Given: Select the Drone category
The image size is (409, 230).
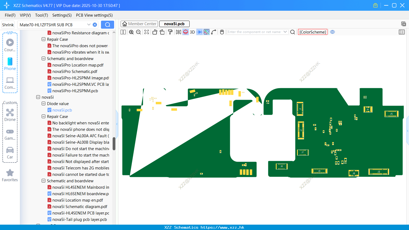Looking at the screenshot, I should (10, 115).
